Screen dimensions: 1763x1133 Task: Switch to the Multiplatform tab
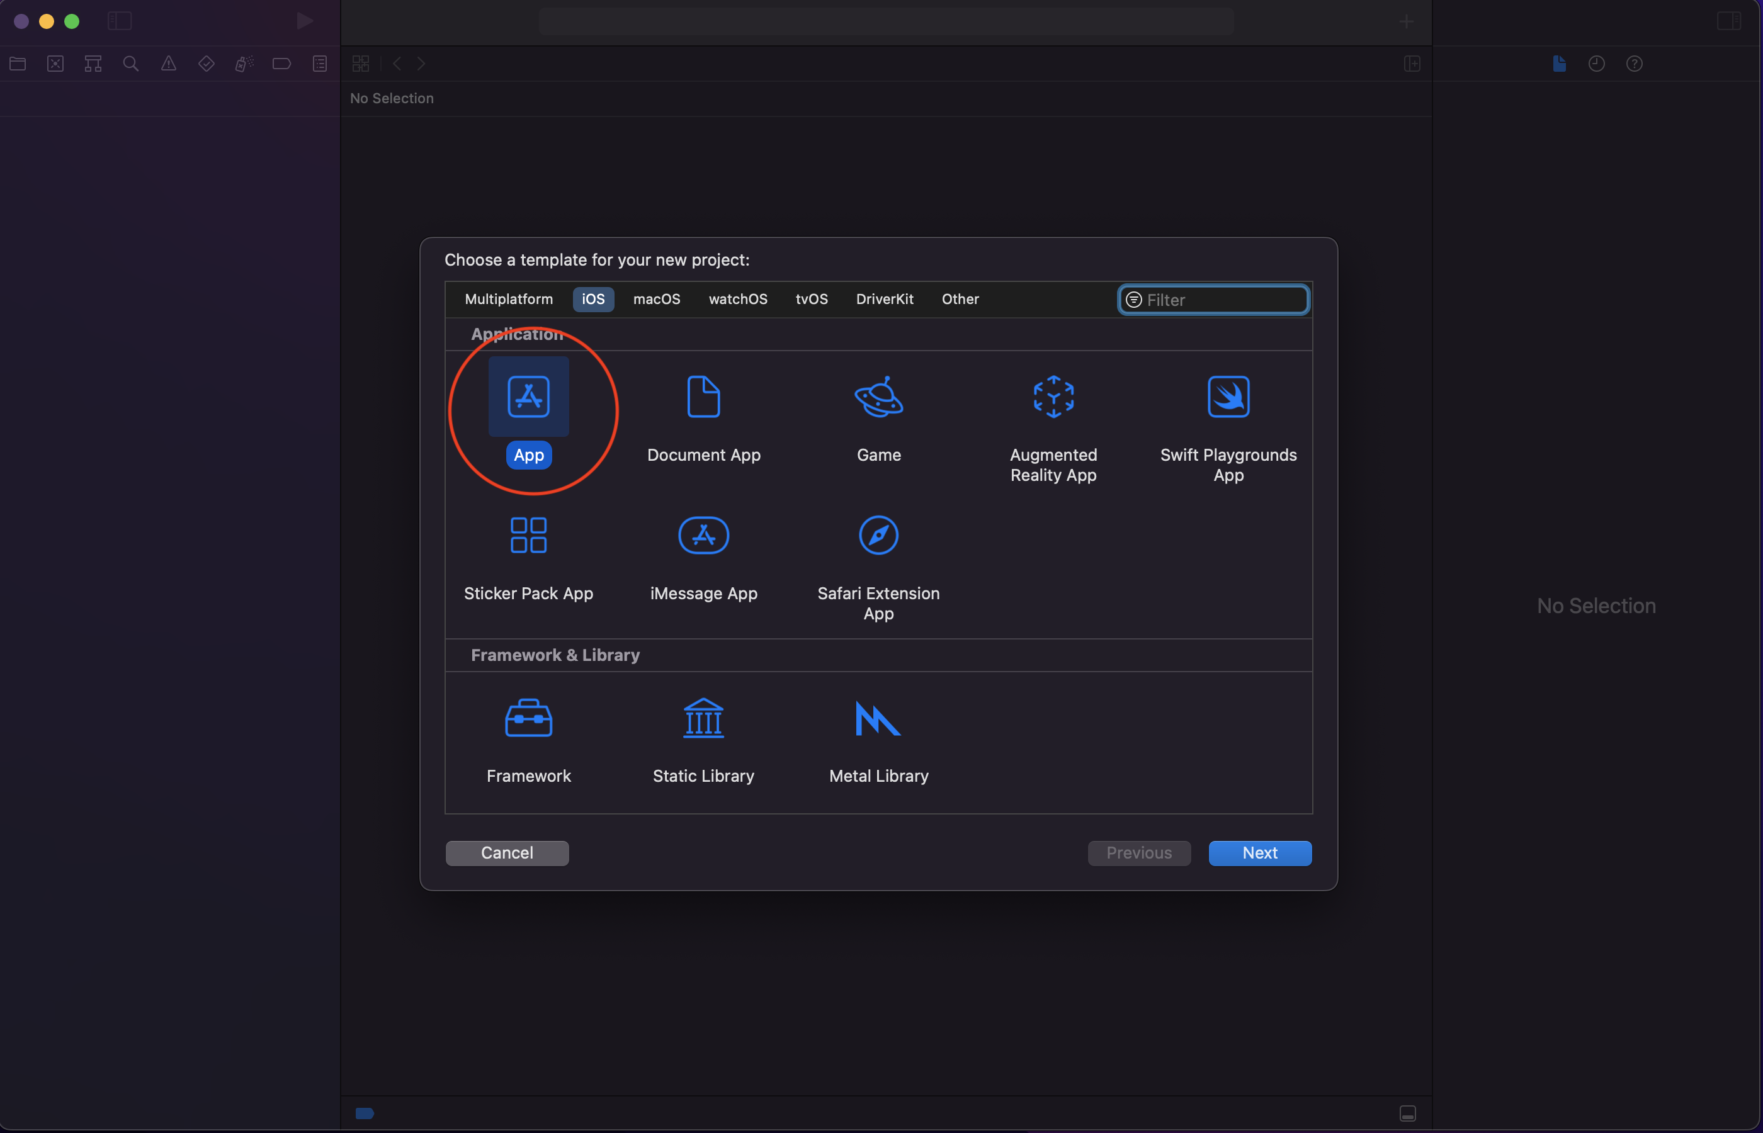tap(509, 300)
